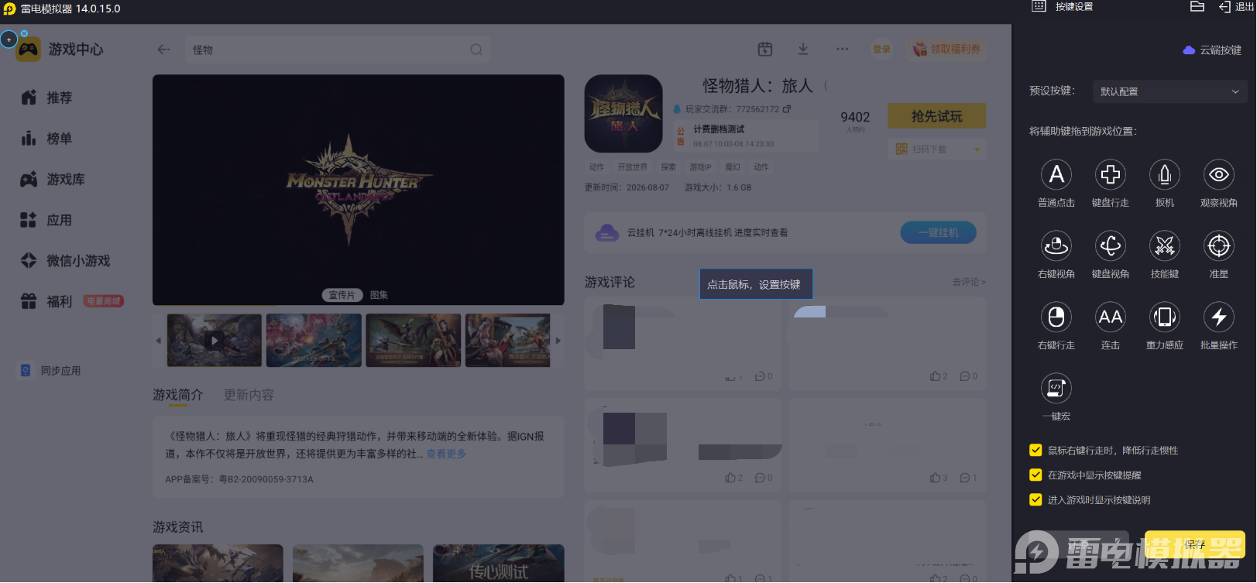Select the 键盘视角 keyboard view tool

coord(1111,246)
